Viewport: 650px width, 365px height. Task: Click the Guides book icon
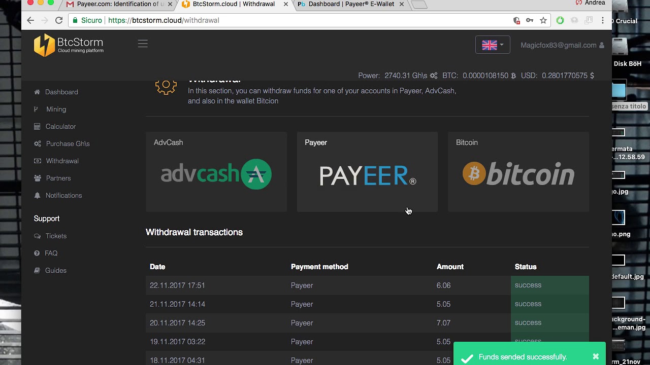tap(37, 270)
